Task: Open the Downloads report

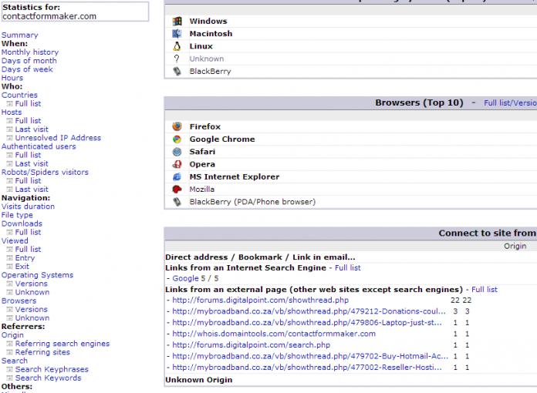Action: coord(22,223)
